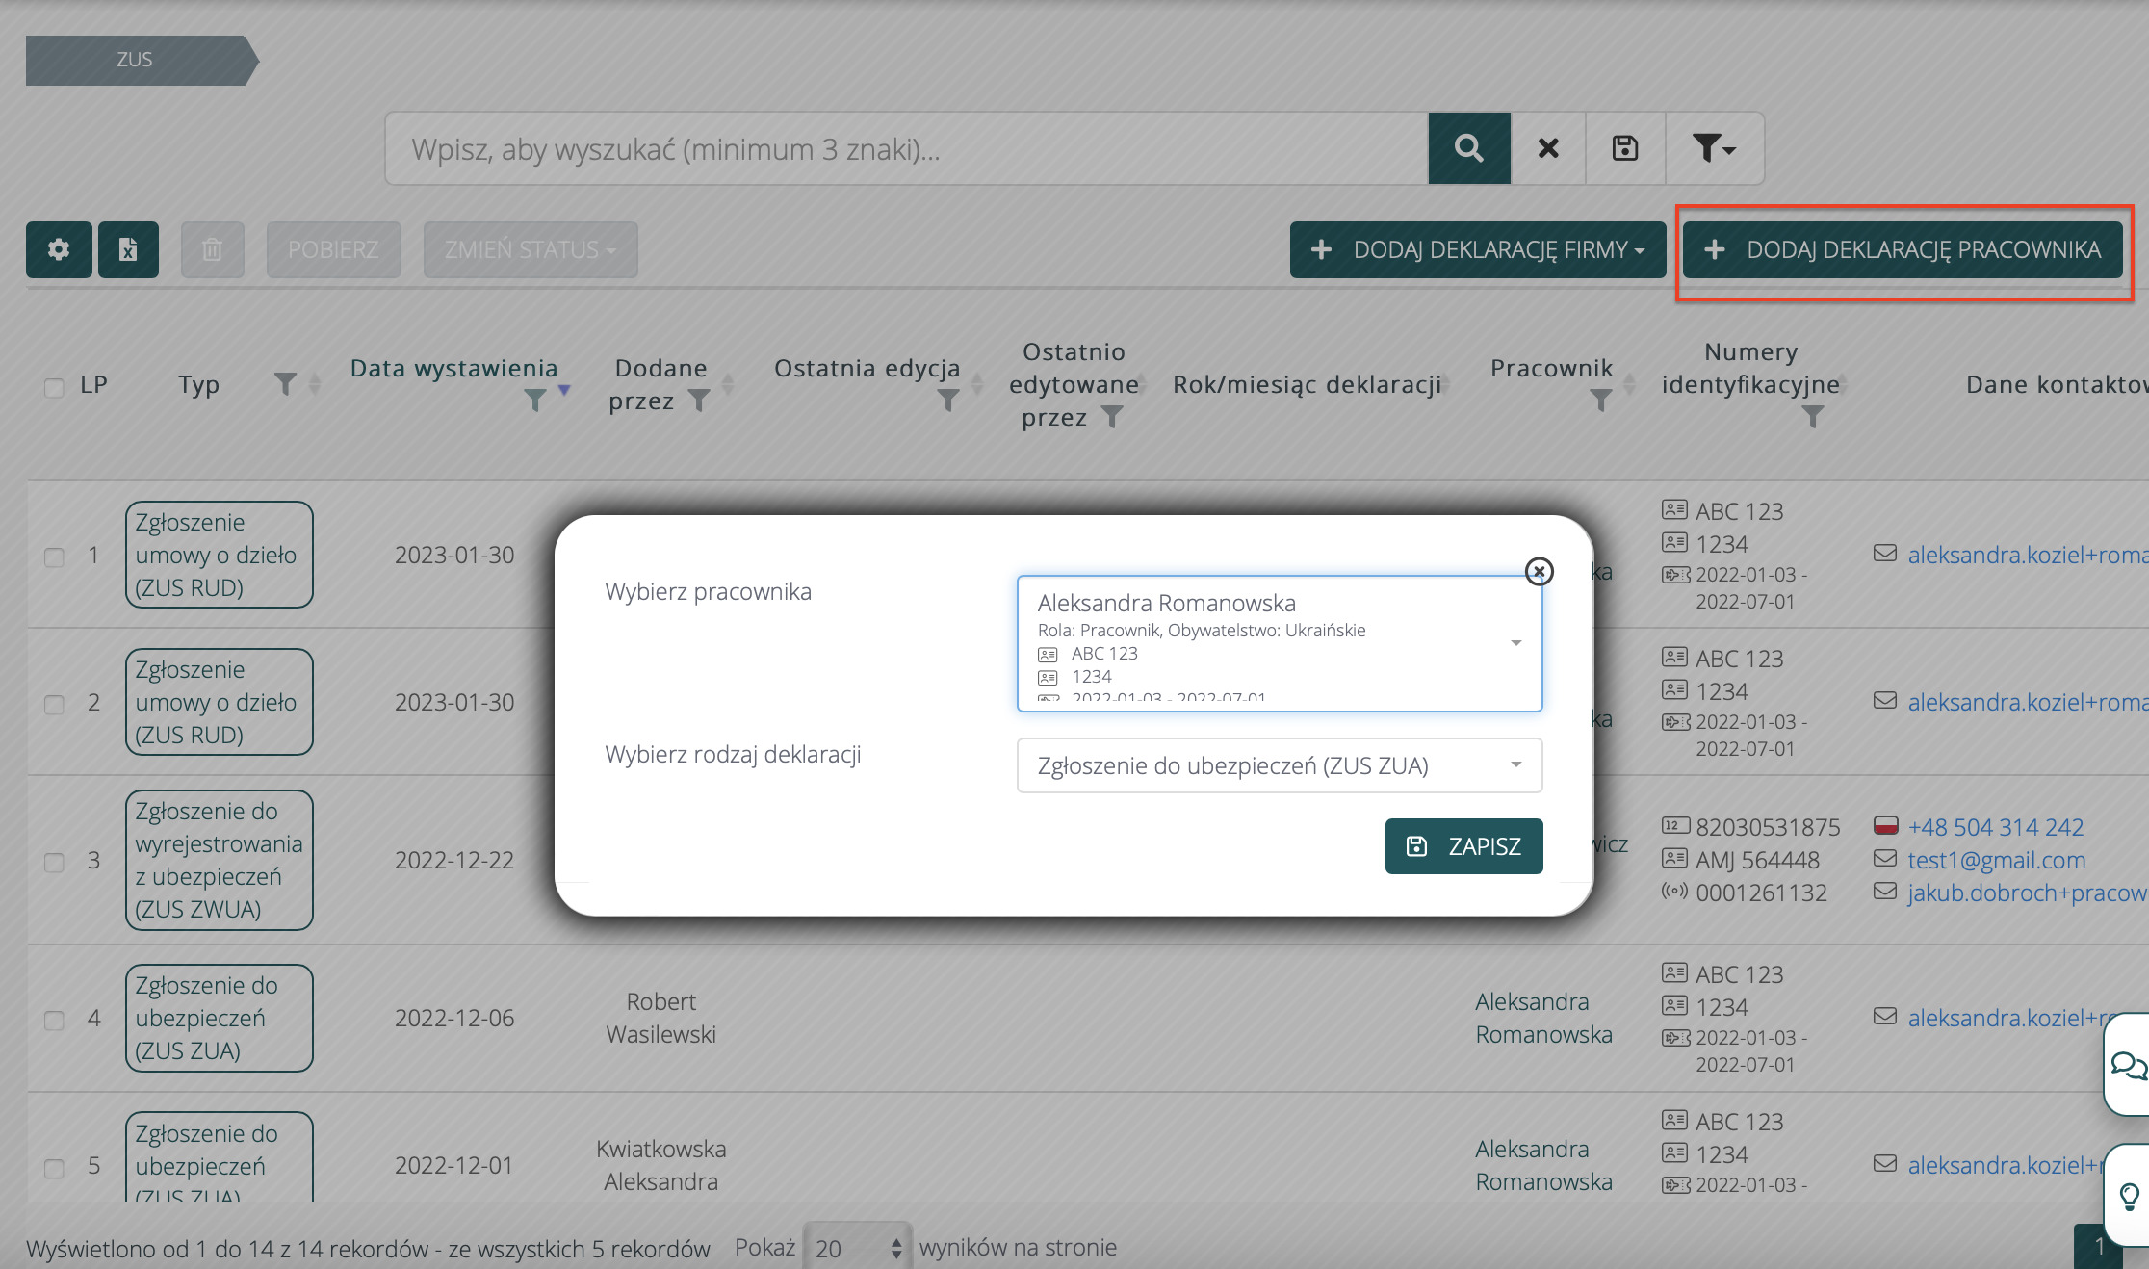Open the funnel filter dropdown menu
Screen dimensions: 2149x1269
point(1714,148)
